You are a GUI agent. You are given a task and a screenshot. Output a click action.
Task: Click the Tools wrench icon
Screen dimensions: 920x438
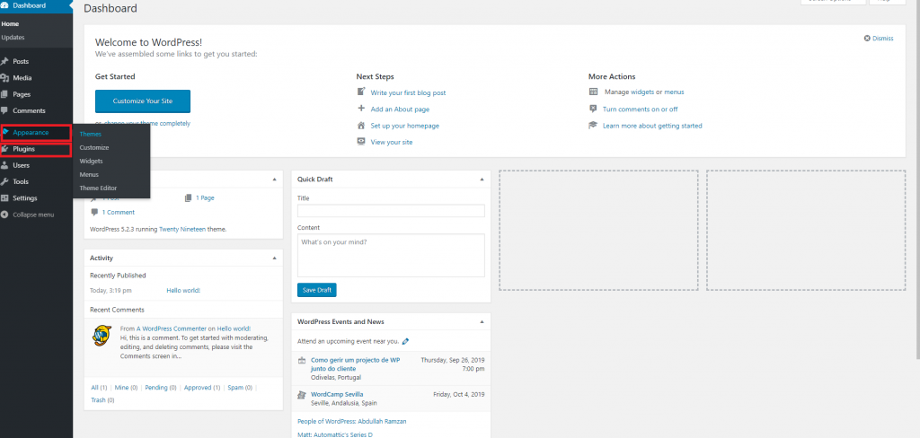4,182
